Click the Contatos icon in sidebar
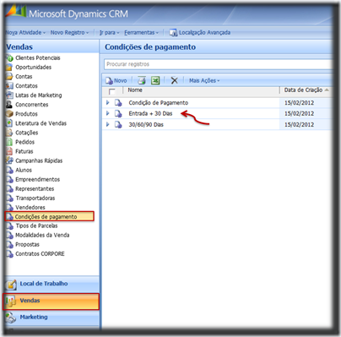This screenshot has height=337, width=341. 9,86
